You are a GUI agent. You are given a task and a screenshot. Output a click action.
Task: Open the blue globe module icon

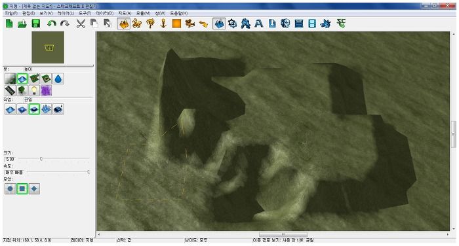pyautogui.click(x=285, y=24)
